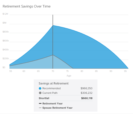
Task: Click the Retirement Year legend text
Action: (x=52, y=104)
